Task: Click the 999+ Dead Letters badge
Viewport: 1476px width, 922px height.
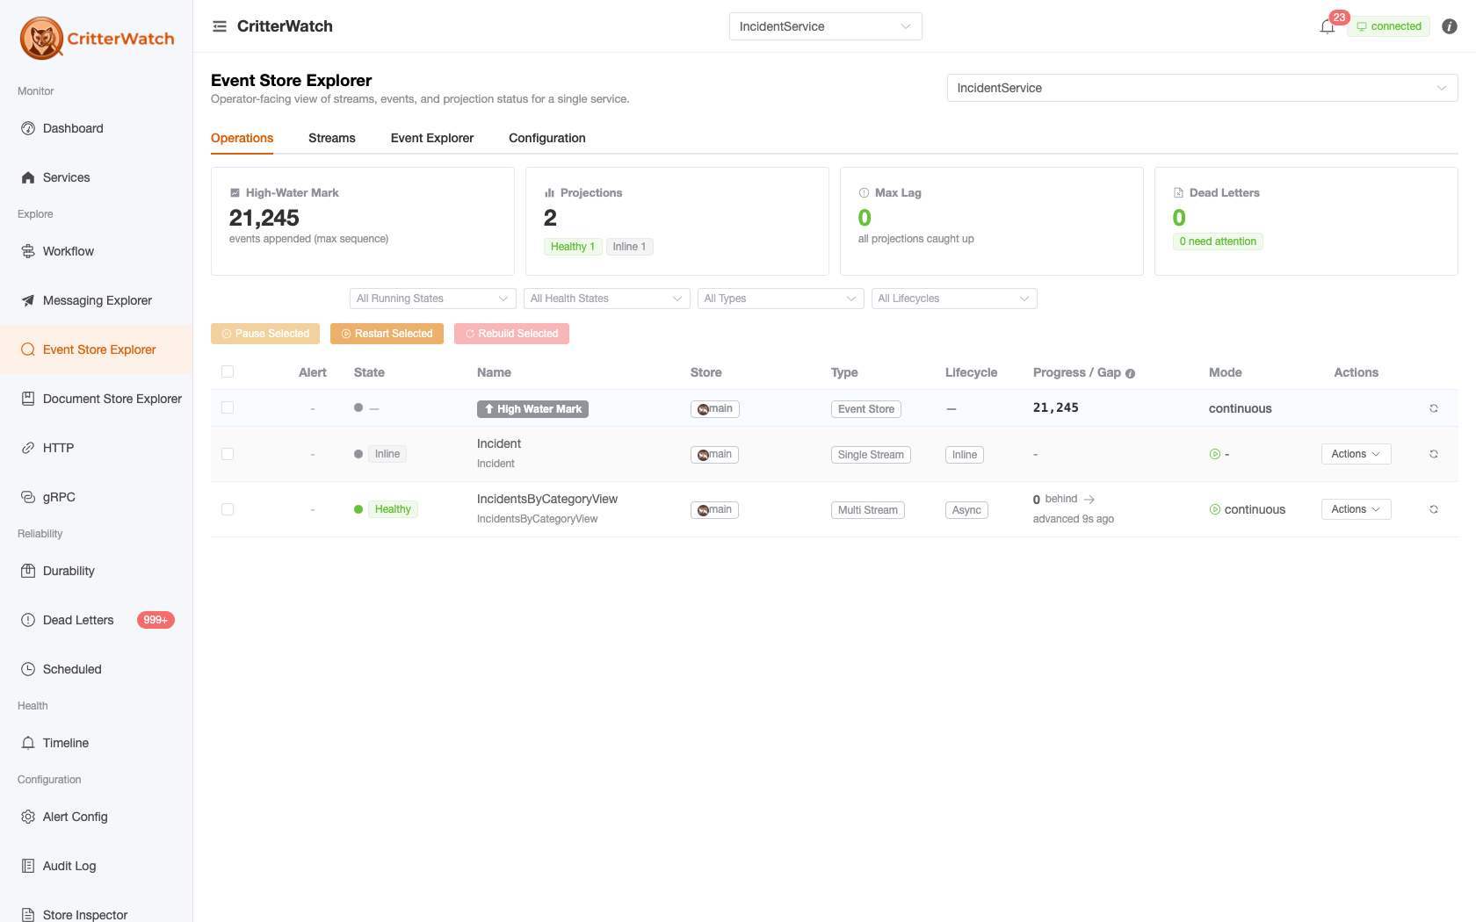Action: [x=156, y=620]
